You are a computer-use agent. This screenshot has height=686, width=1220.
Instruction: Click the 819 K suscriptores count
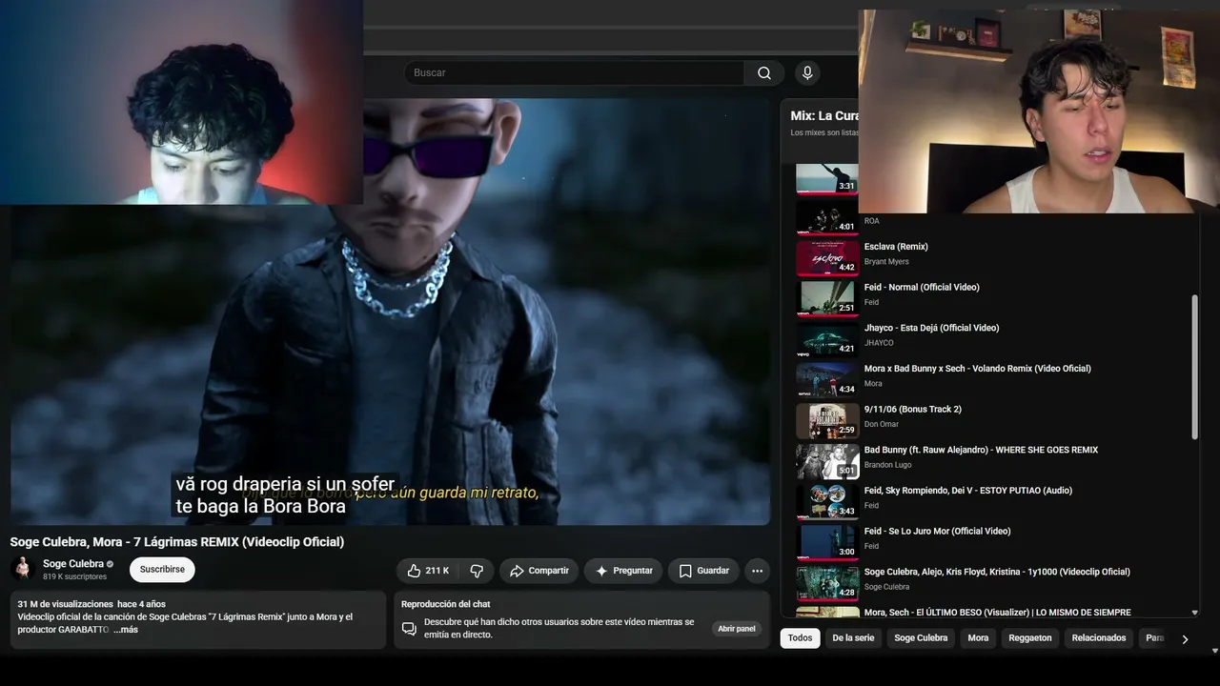tap(74, 577)
